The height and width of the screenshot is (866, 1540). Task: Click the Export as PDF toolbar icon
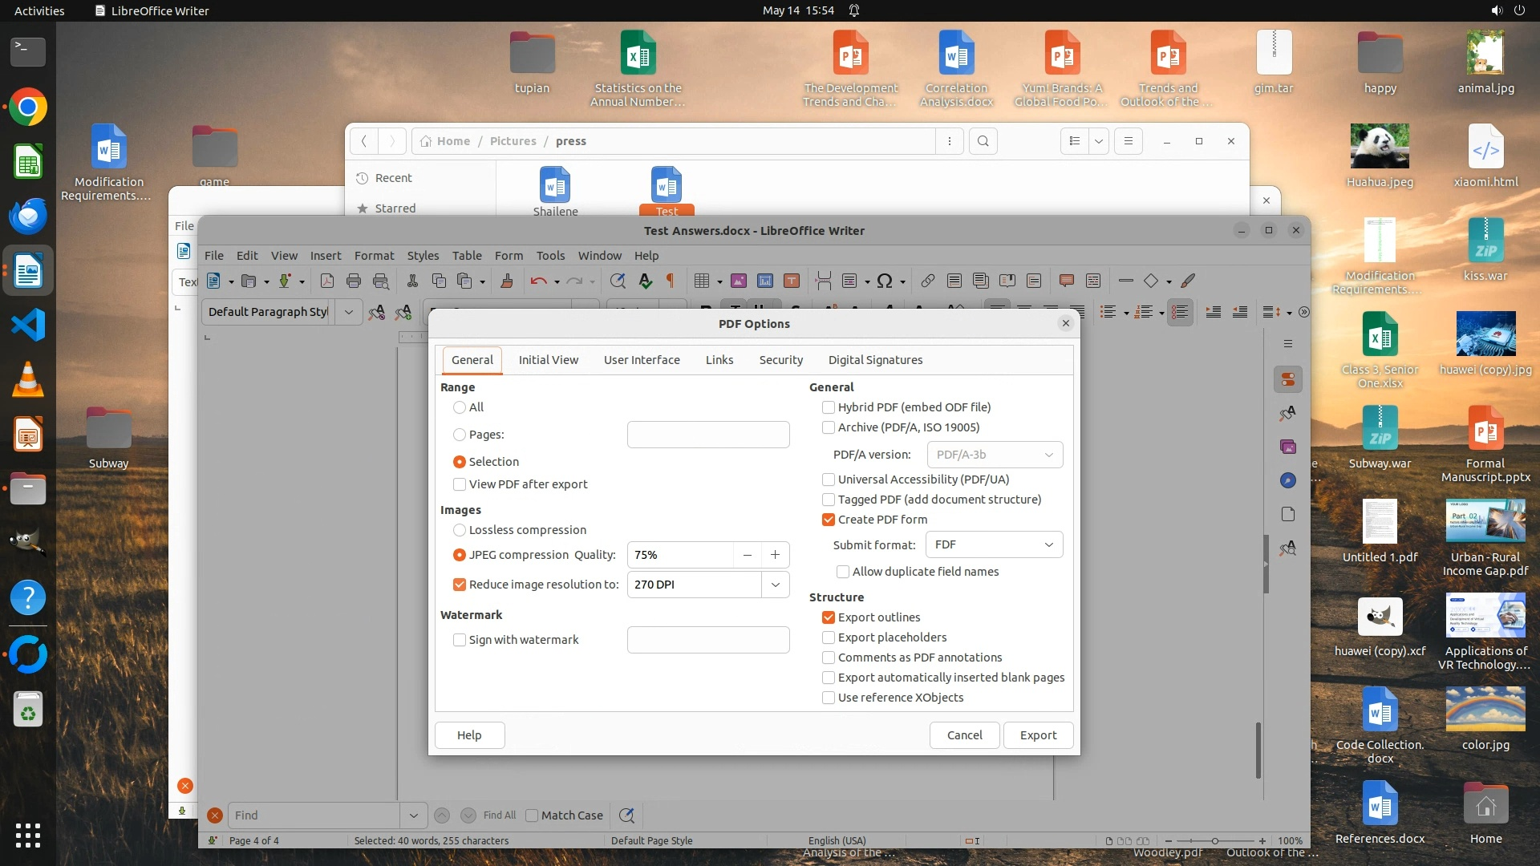click(327, 281)
